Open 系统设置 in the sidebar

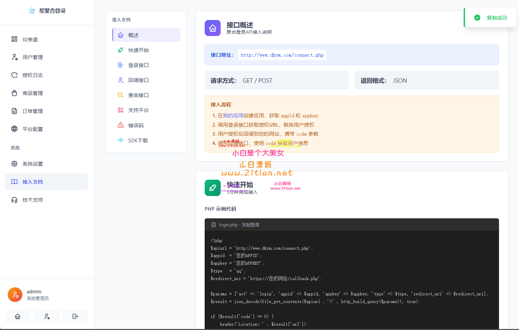pyautogui.click(x=32, y=164)
